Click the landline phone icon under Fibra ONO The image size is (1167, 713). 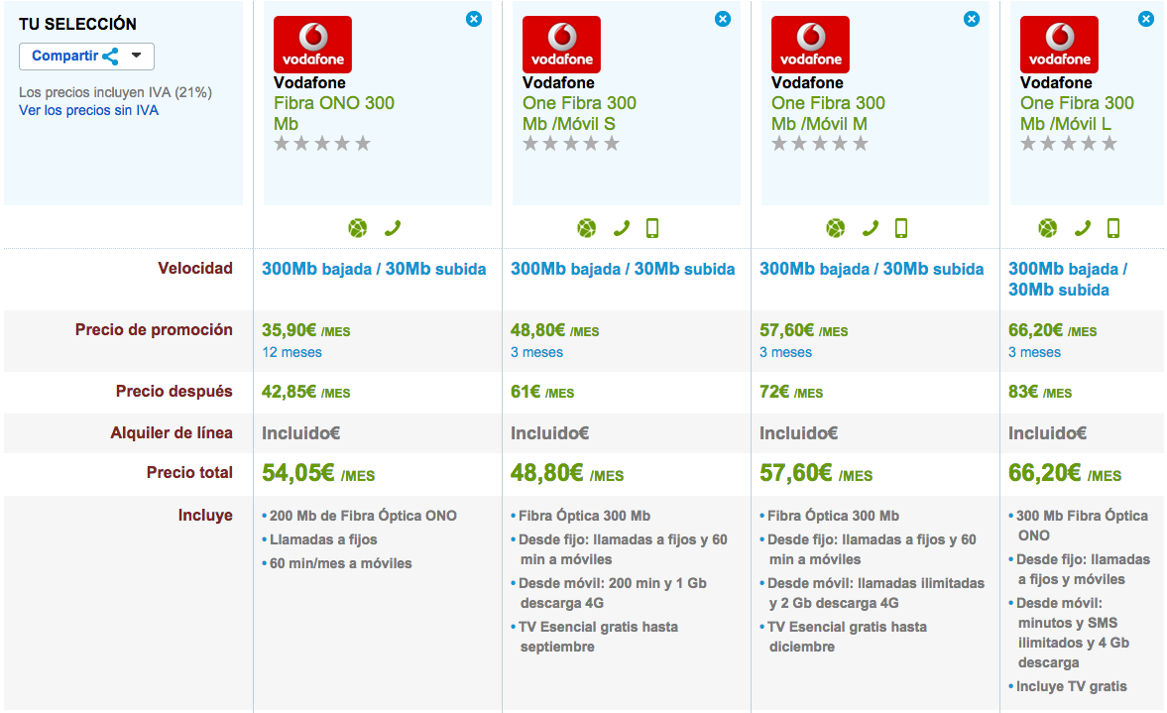[393, 228]
